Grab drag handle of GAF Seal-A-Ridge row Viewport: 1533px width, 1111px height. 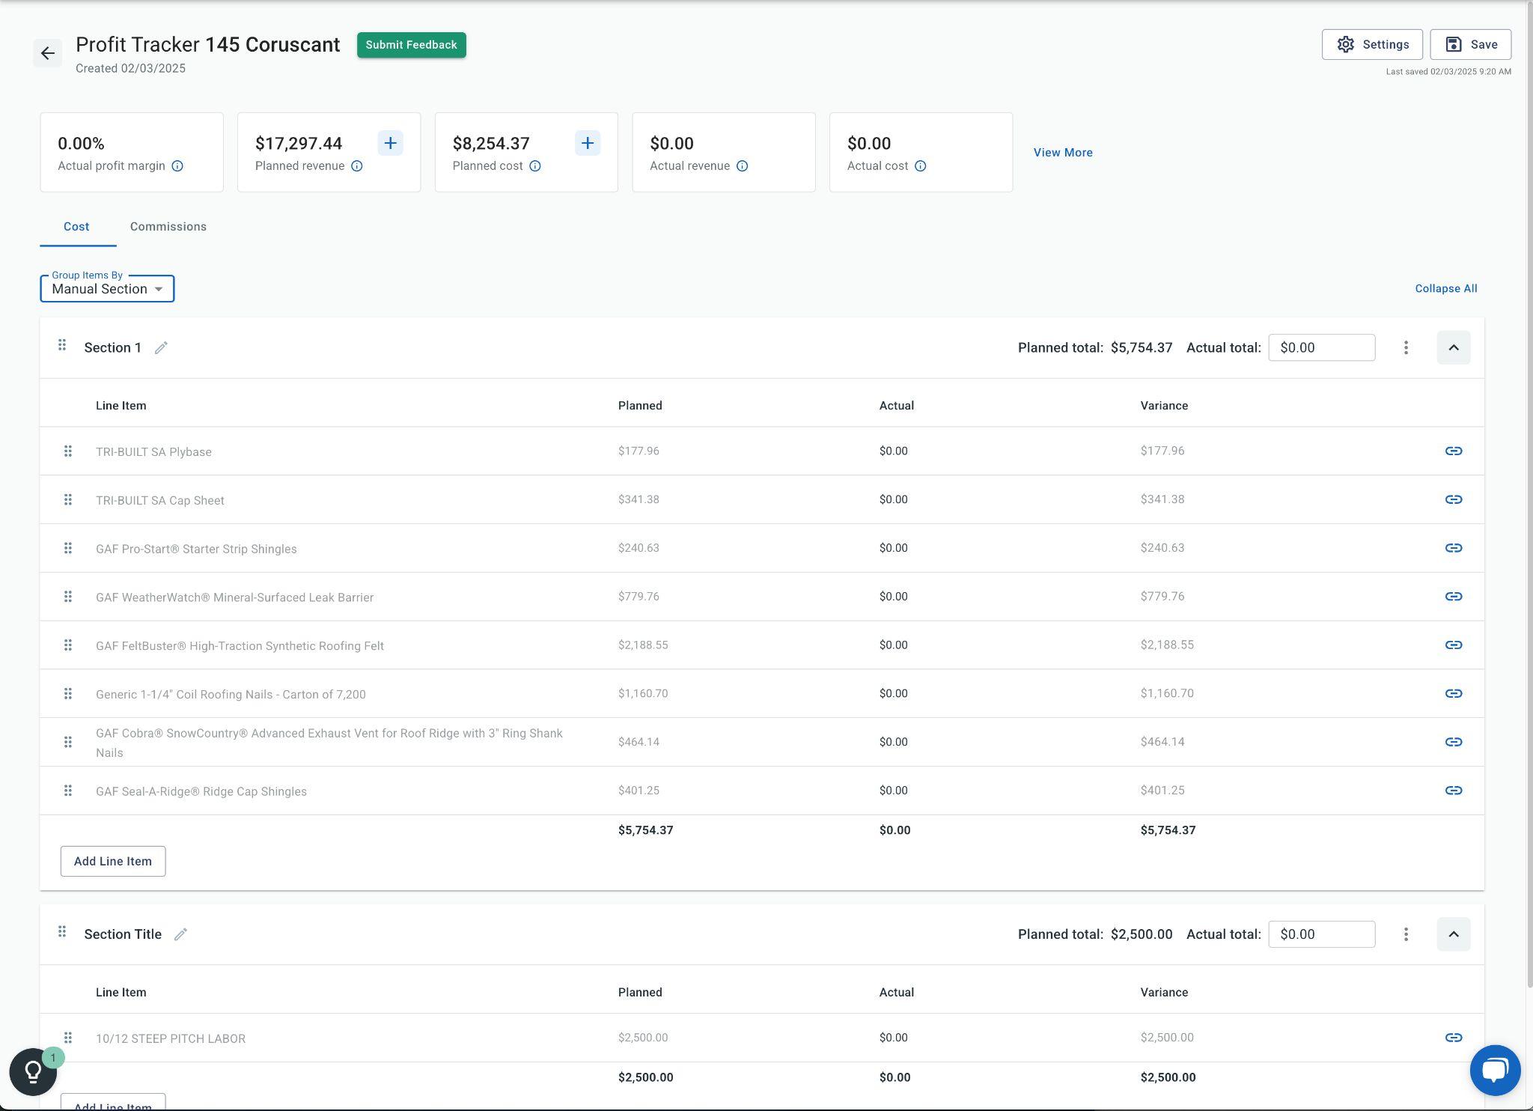[x=68, y=791]
